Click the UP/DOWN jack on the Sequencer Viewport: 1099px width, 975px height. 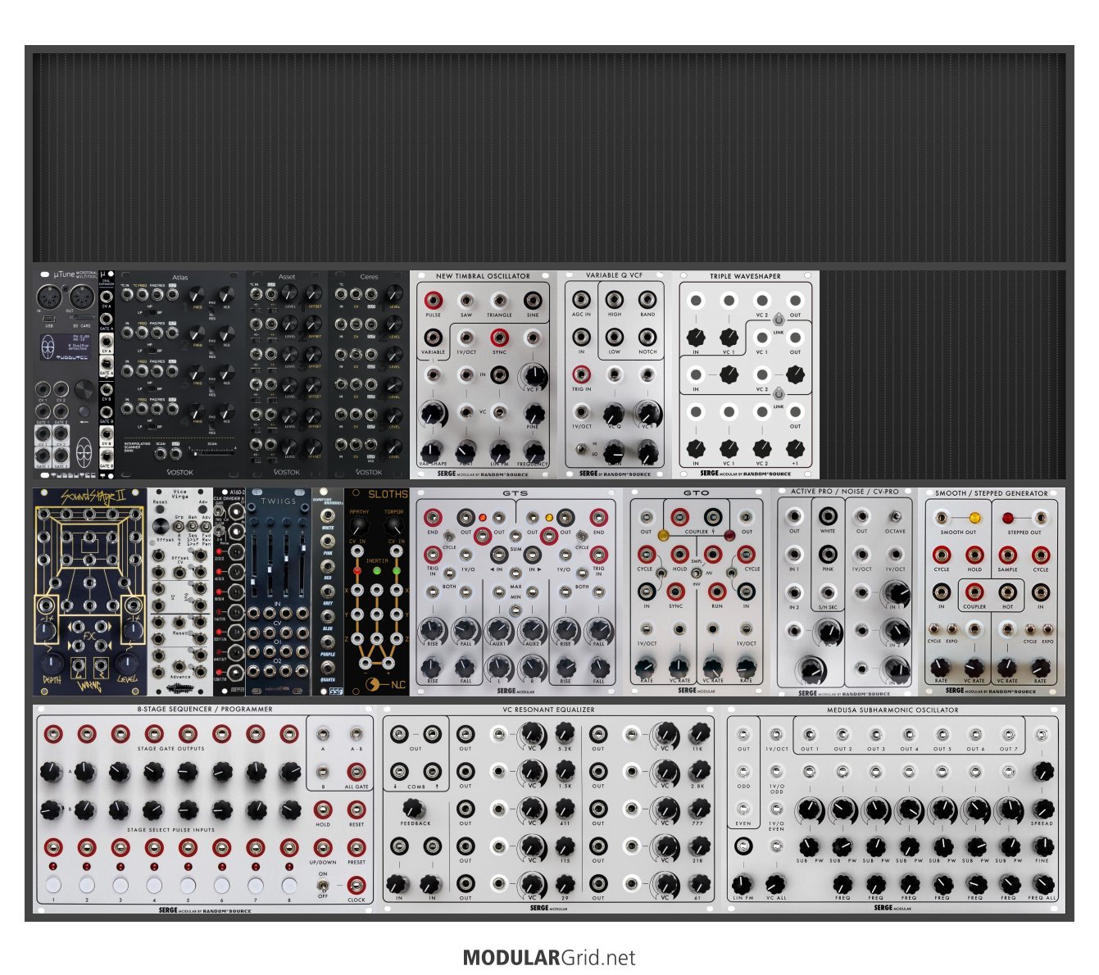(x=323, y=847)
